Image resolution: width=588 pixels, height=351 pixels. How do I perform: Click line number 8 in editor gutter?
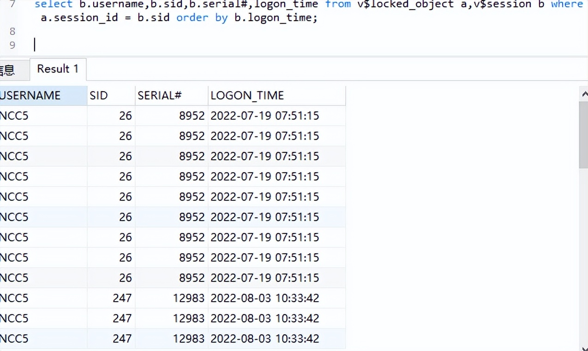coord(12,31)
